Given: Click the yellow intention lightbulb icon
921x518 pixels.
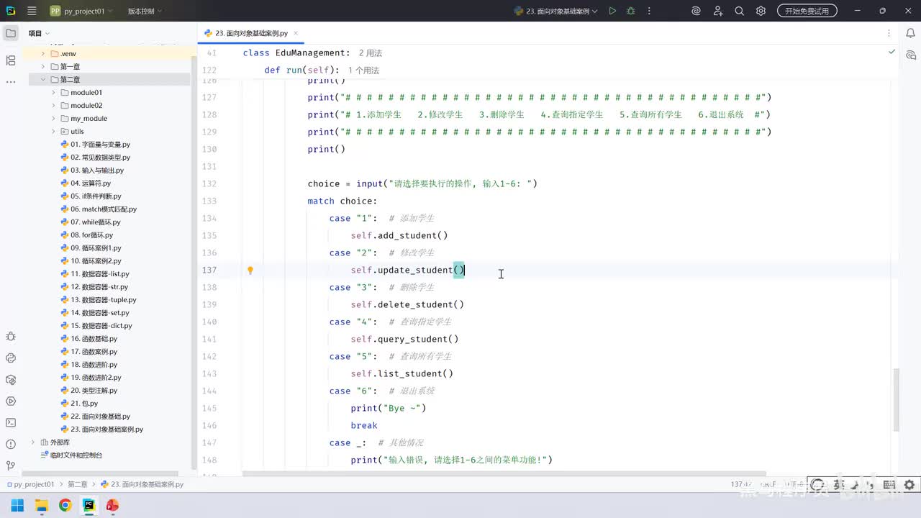Looking at the screenshot, I should [x=250, y=271].
